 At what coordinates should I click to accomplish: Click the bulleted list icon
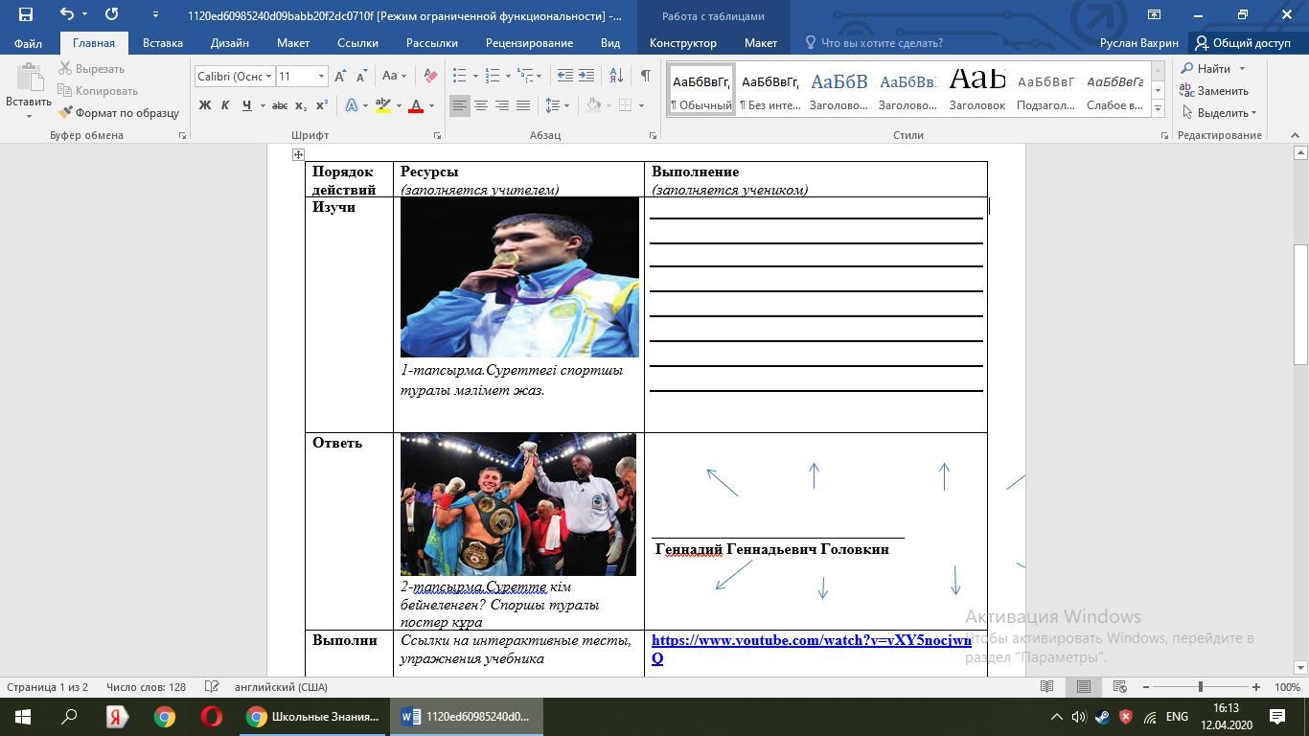(460, 76)
